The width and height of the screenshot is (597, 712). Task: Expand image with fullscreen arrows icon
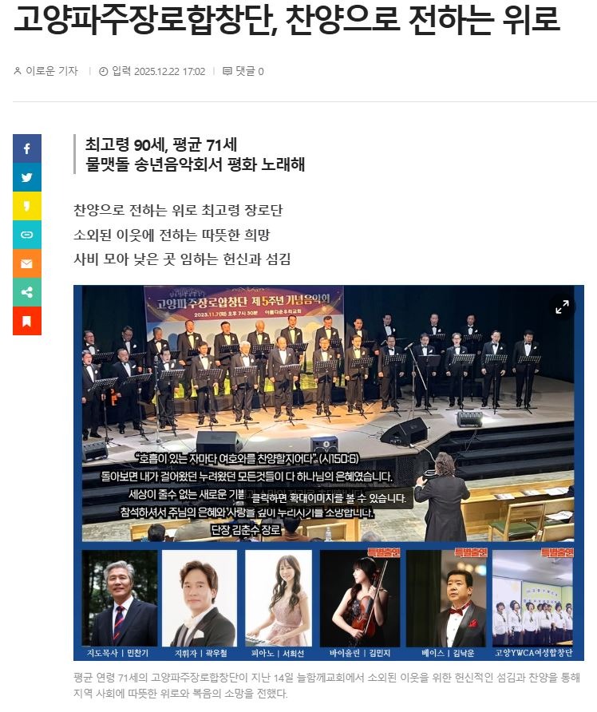pos(562,307)
